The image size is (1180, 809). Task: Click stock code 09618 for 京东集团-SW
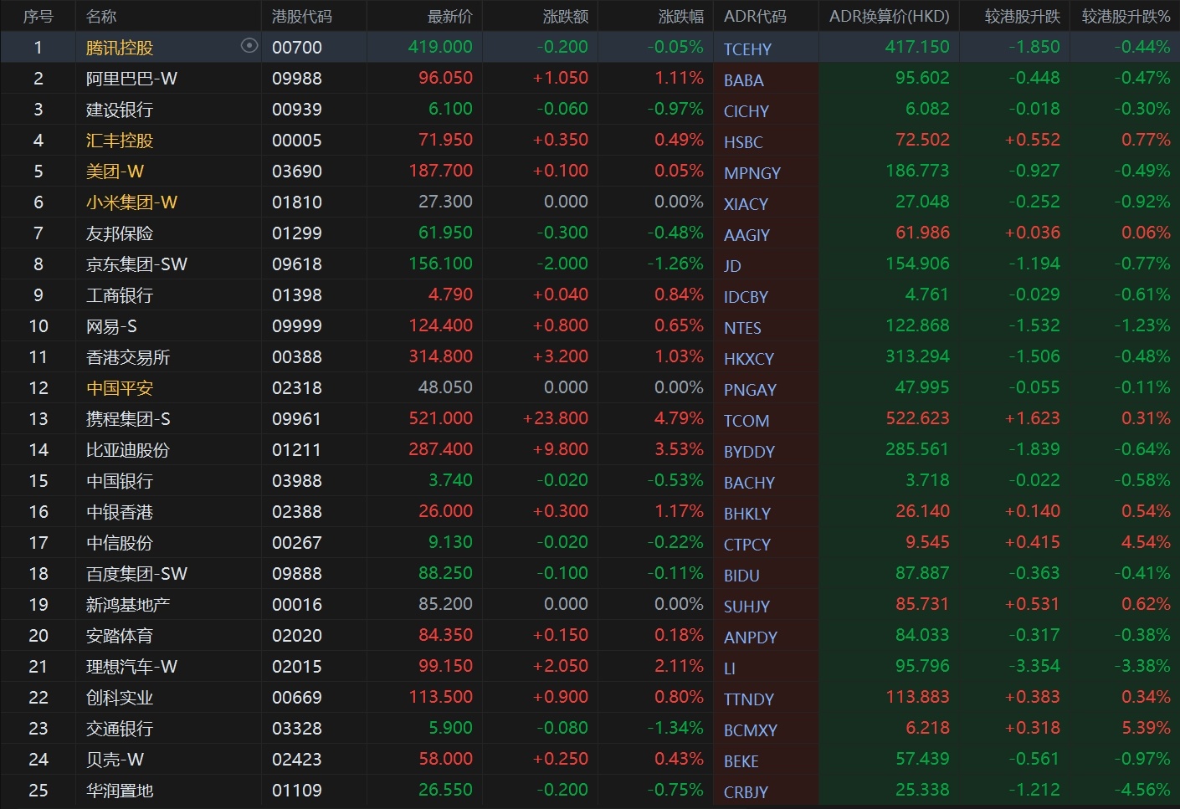[296, 264]
